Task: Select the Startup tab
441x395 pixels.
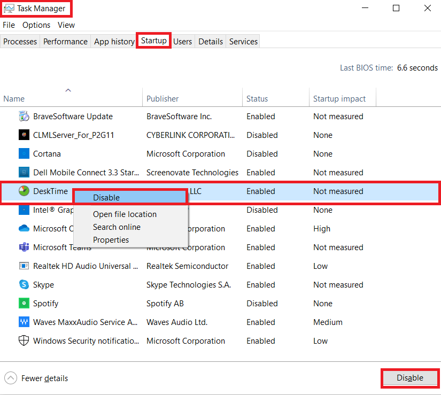Action: click(x=154, y=41)
